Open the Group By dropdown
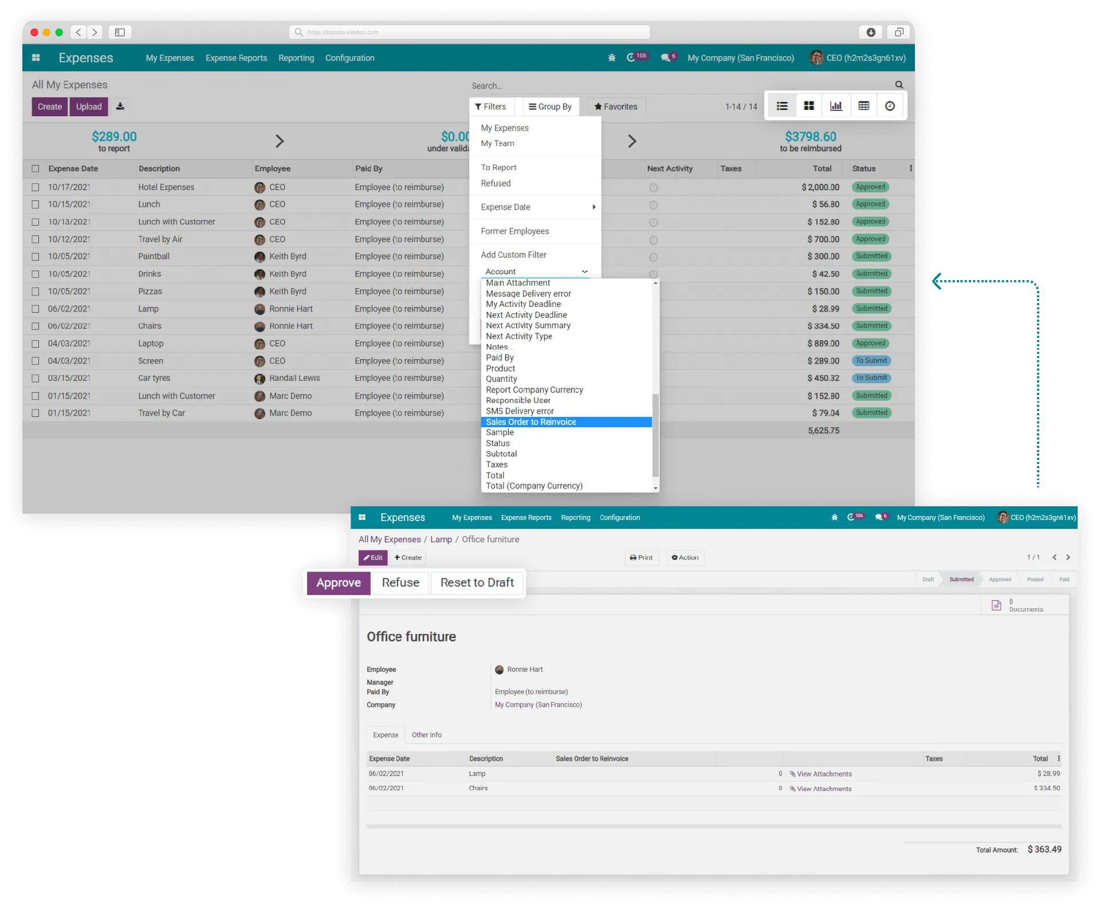The height and width of the screenshot is (906, 1100). [550, 107]
